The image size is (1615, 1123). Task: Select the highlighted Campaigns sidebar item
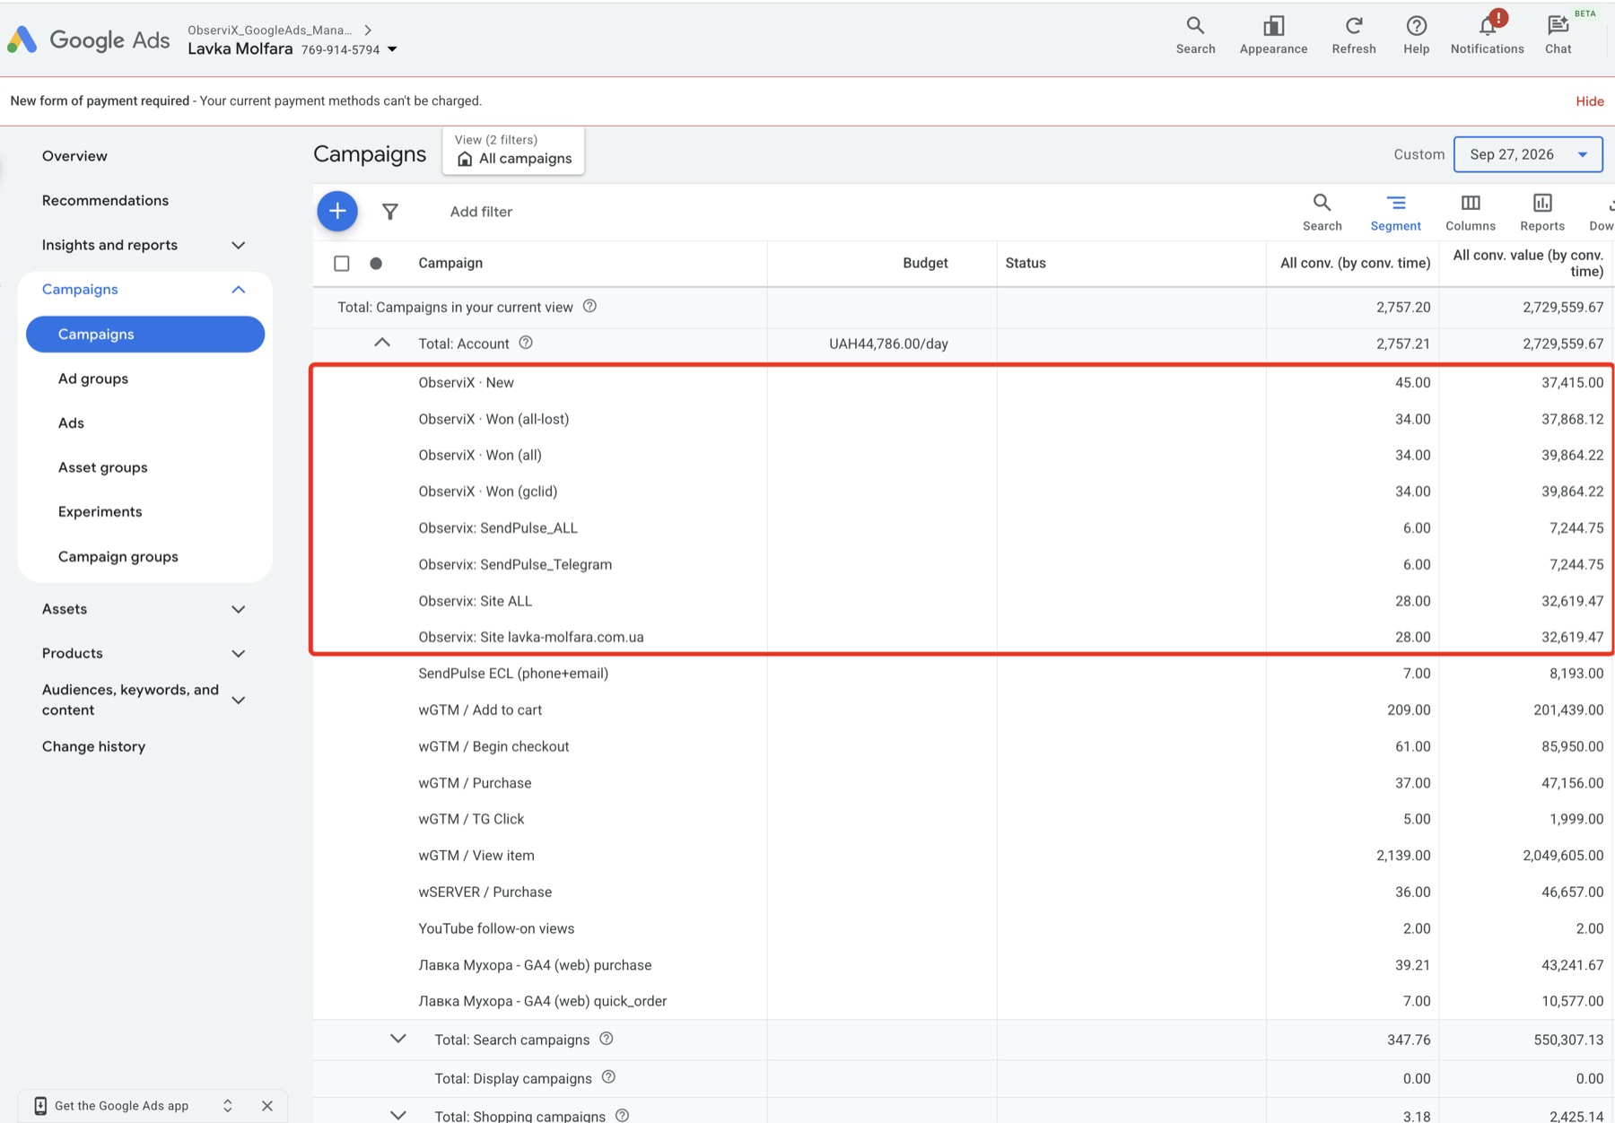coord(145,334)
